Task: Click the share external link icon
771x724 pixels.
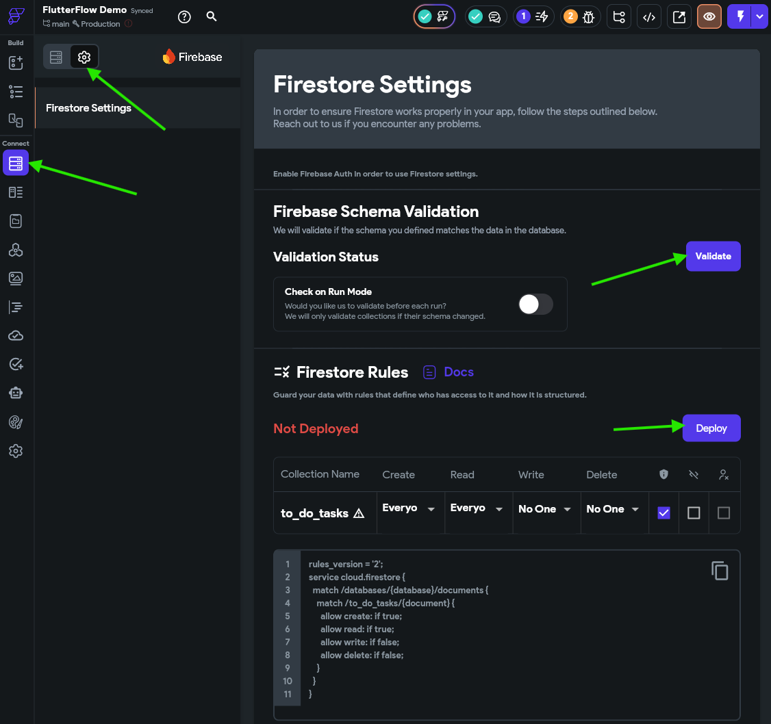Action: click(x=679, y=16)
